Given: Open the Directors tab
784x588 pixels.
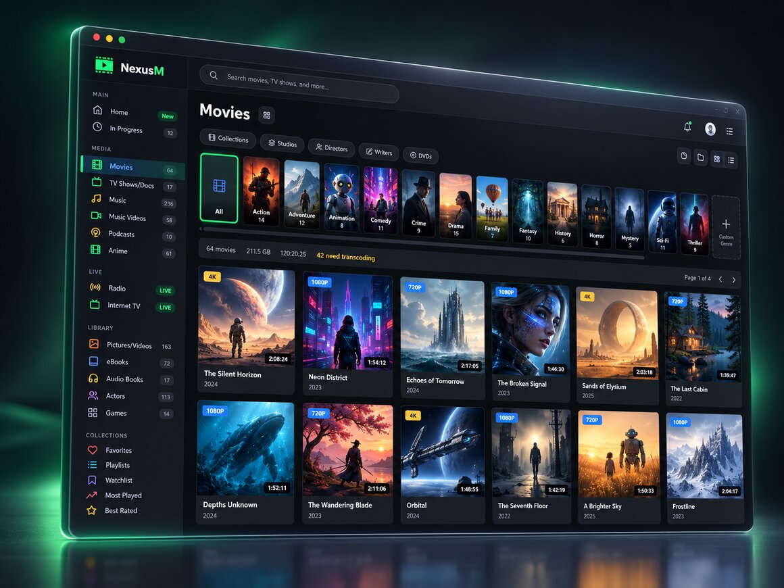Looking at the screenshot, I should coord(331,148).
